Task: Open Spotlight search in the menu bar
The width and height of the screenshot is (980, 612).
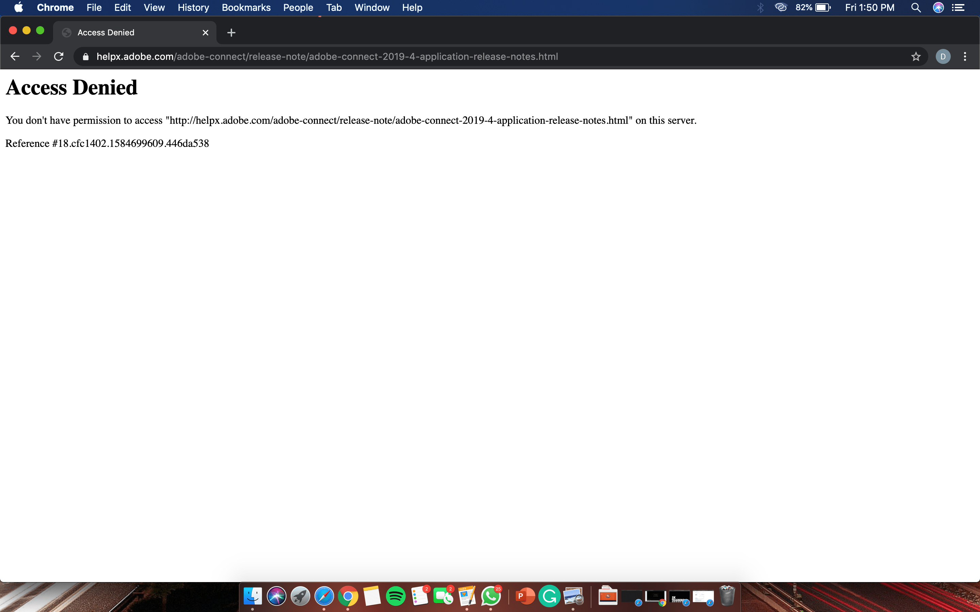Action: click(x=916, y=7)
